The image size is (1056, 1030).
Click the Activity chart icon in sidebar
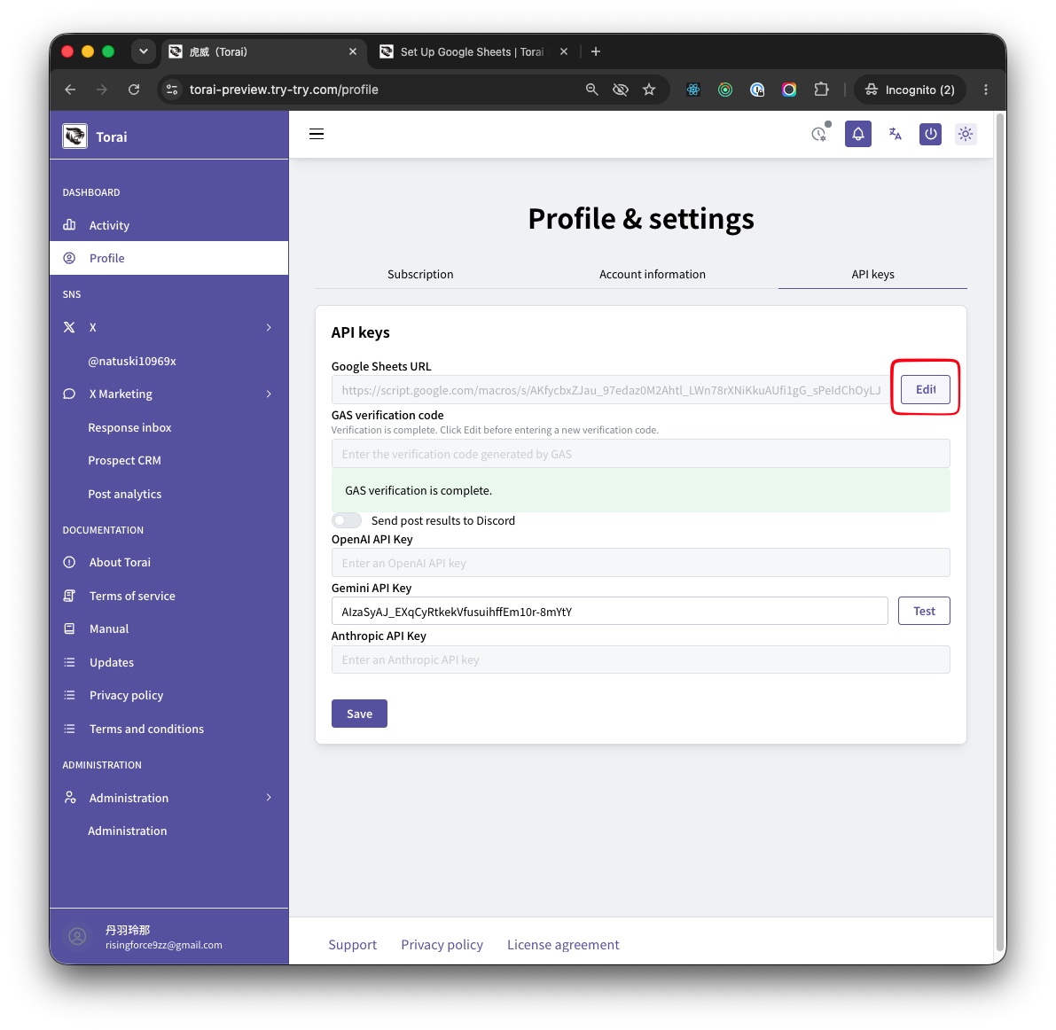tap(69, 225)
